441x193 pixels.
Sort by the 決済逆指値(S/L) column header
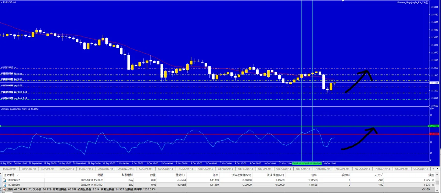pos(241,175)
